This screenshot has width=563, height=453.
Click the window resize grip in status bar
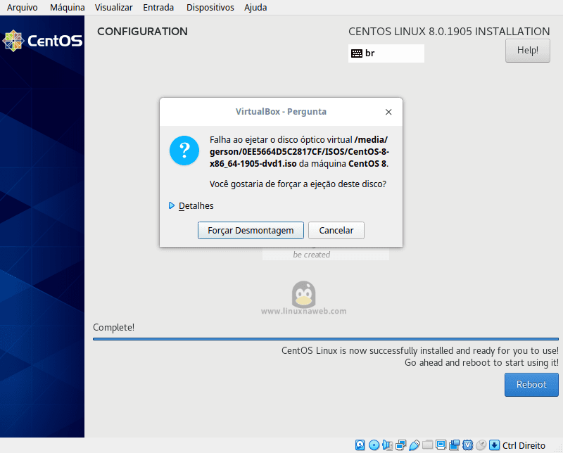click(558, 448)
